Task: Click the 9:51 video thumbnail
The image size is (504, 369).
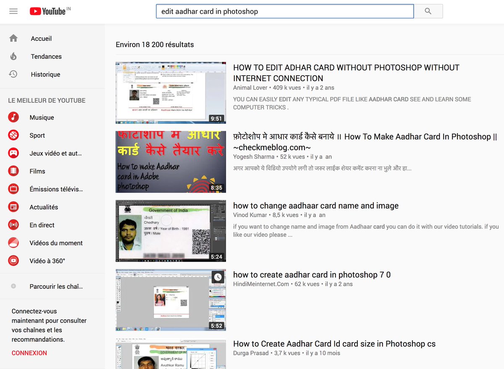Action: pos(171,93)
